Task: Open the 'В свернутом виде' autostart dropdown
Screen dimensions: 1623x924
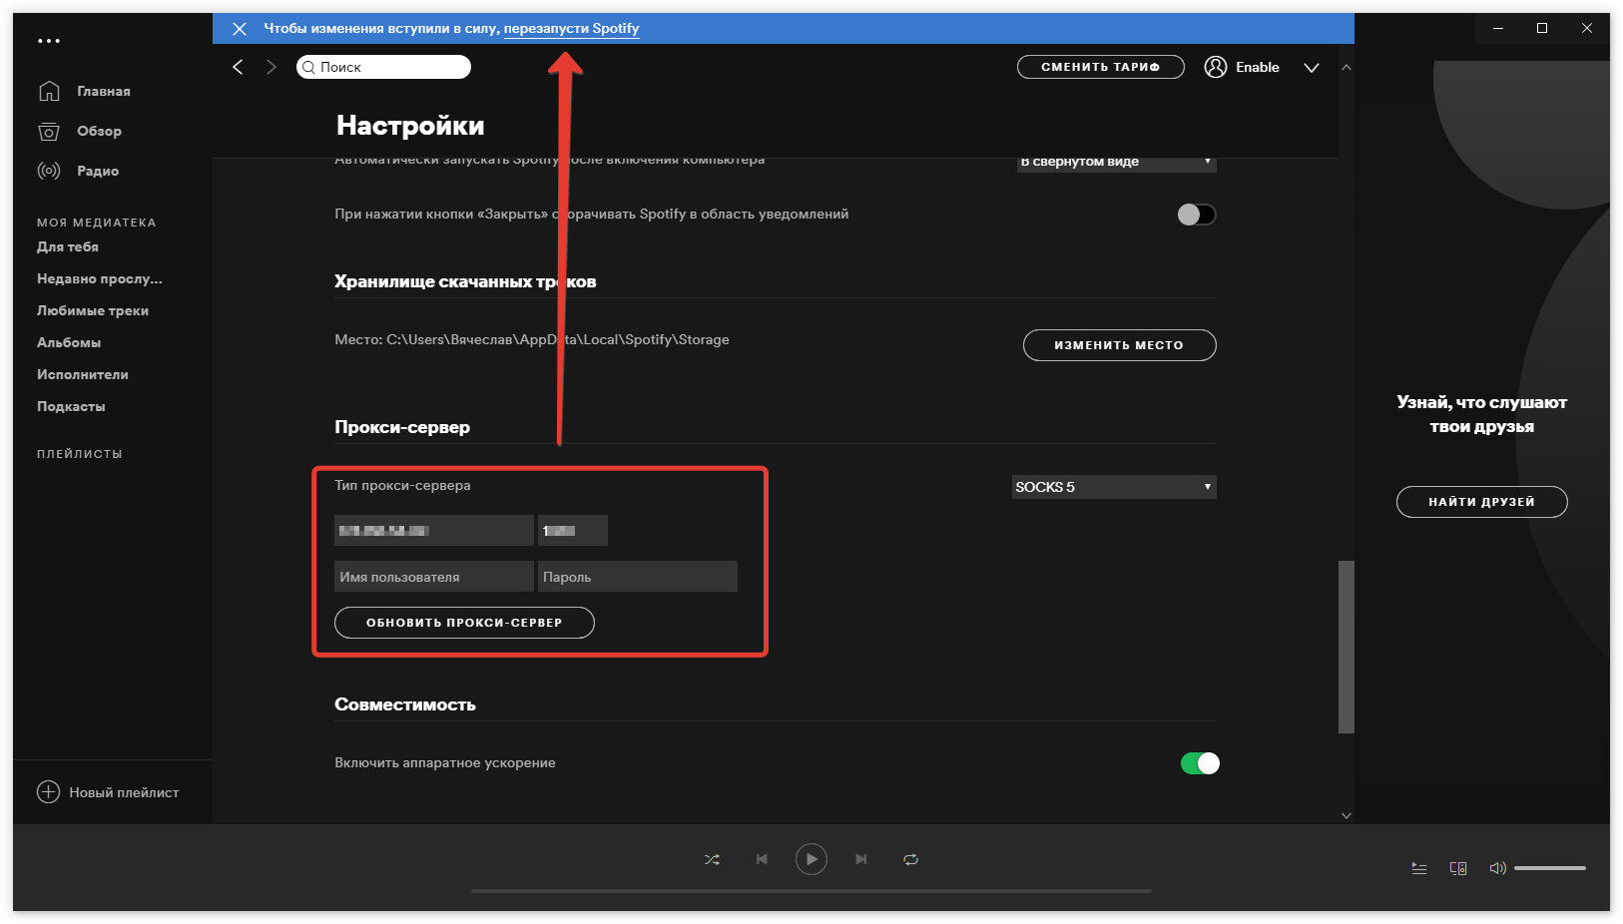Action: pyautogui.click(x=1116, y=163)
